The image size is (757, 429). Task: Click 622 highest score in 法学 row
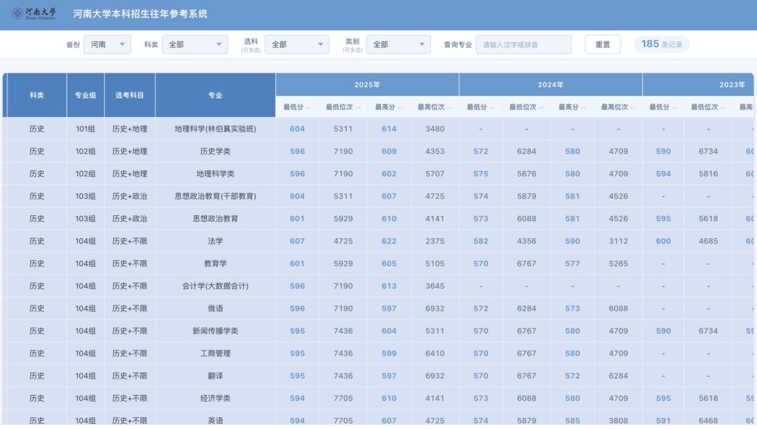coord(389,241)
